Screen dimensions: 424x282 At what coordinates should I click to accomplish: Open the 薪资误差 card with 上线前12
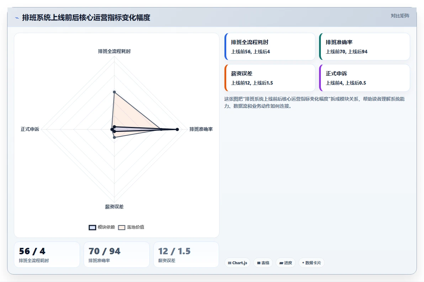pyautogui.click(x=270, y=78)
